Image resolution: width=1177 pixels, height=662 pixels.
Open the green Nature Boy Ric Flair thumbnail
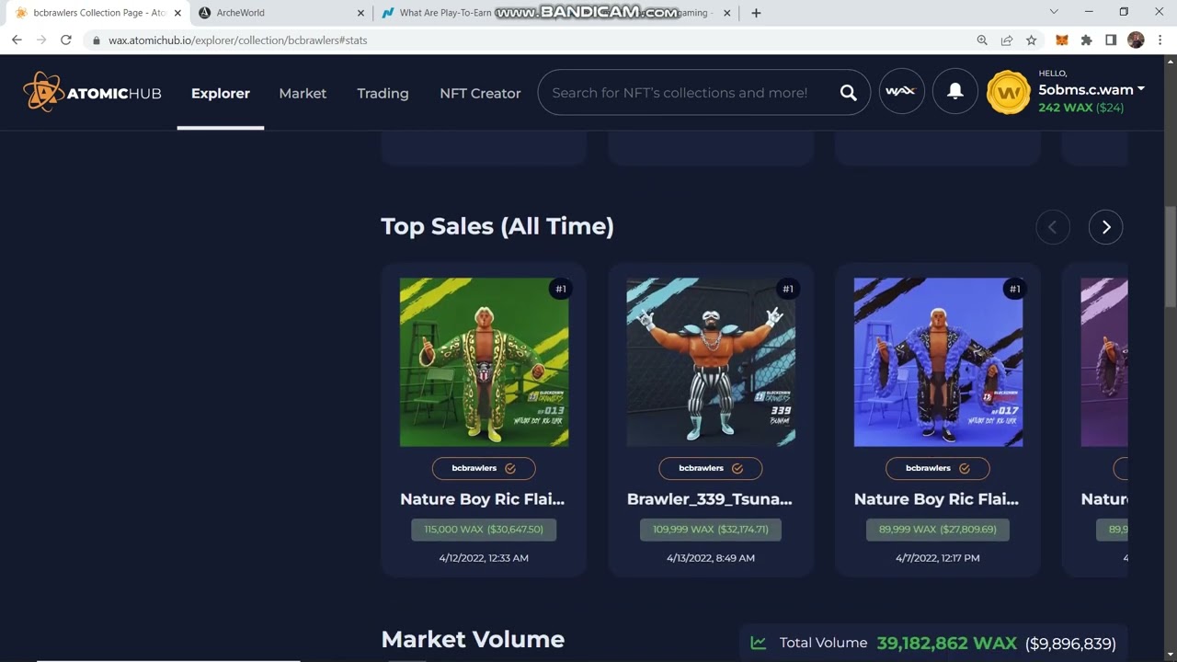pyautogui.click(x=484, y=362)
